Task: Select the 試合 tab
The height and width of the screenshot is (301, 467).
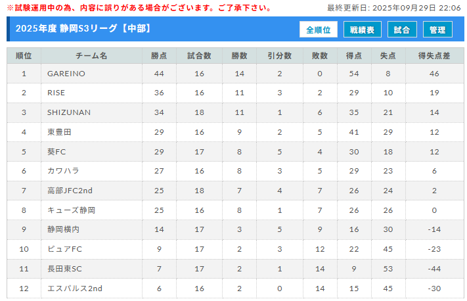Action: (401, 30)
